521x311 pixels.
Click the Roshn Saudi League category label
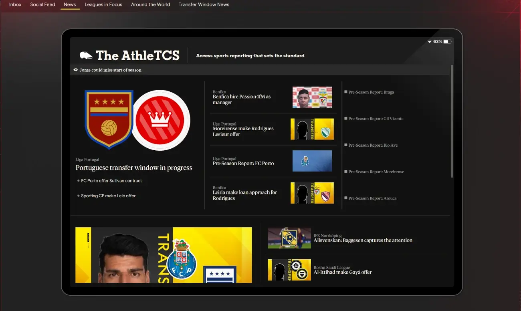pyautogui.click(x=332, y=267)
